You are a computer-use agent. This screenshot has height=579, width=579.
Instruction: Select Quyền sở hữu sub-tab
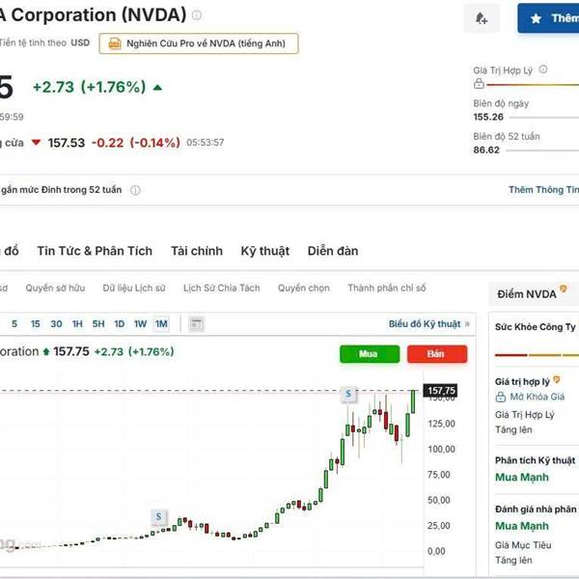pos(55,288)
